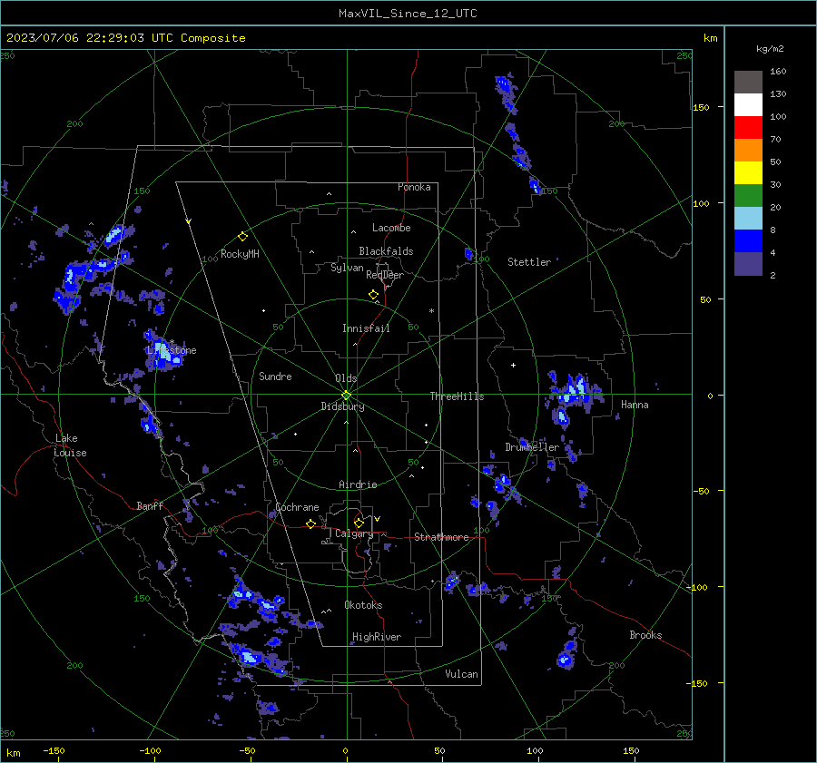Click the ThreeHills label
817x763 pixels.
(x=457, y=396)
